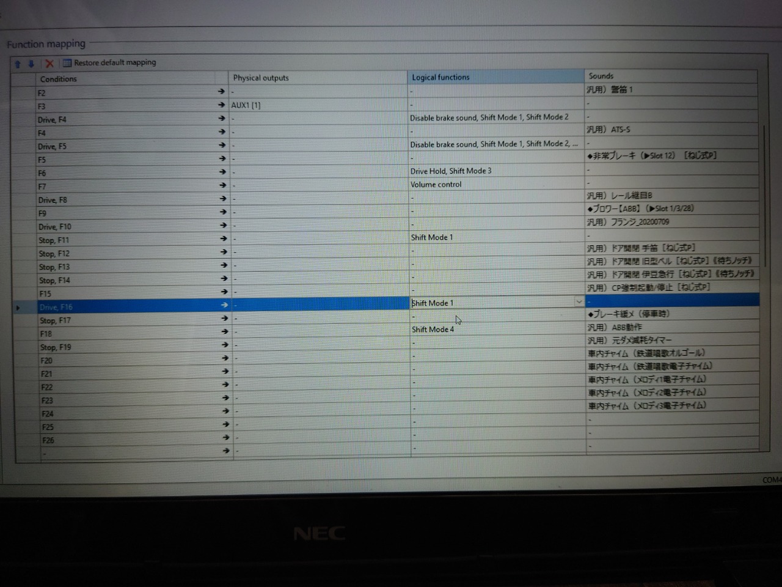Image resolution: width=782 pixels, height=587 pixels.
Task: Click the '汎用）ATS-S' sound cell
Action: [671, 130]
